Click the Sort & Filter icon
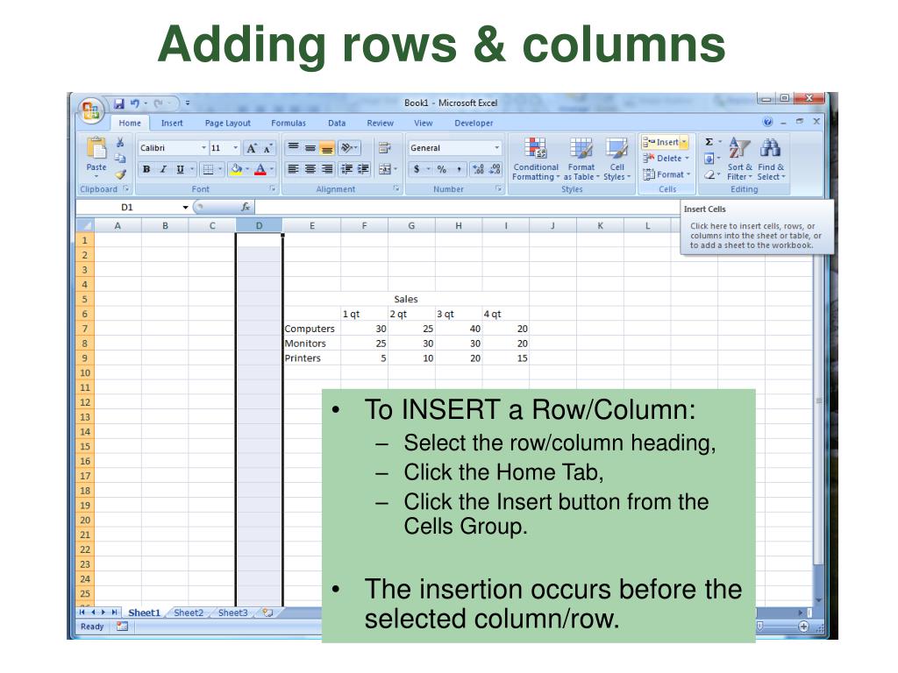898x673 pixels. pyautogui.click(x=738, y=148)
